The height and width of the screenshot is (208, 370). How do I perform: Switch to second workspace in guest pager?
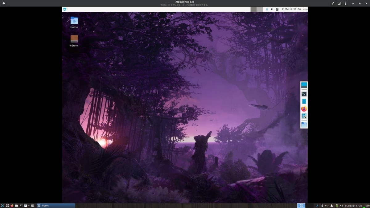coord(260,9)
